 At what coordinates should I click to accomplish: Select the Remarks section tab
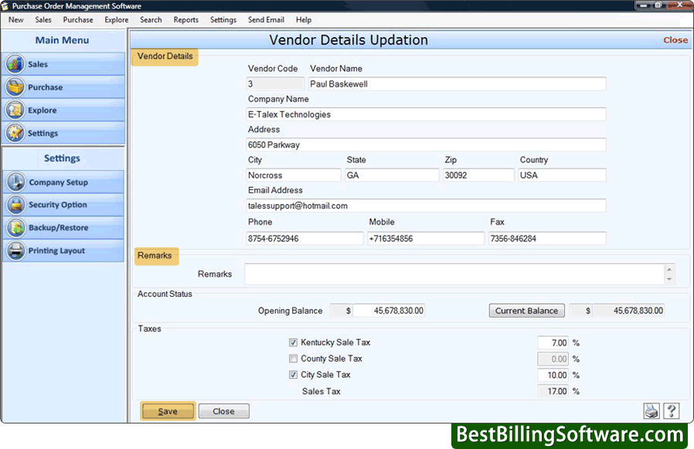tap(156, 256)
